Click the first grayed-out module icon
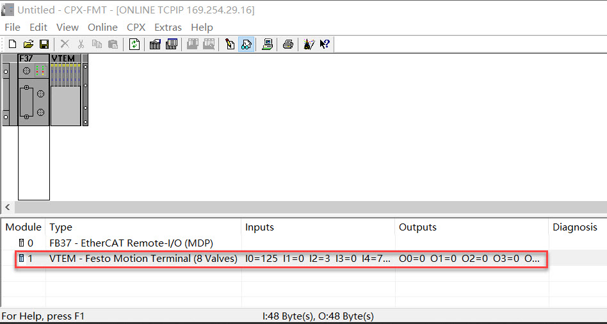607x324 pixels. (x=192, y=44)
